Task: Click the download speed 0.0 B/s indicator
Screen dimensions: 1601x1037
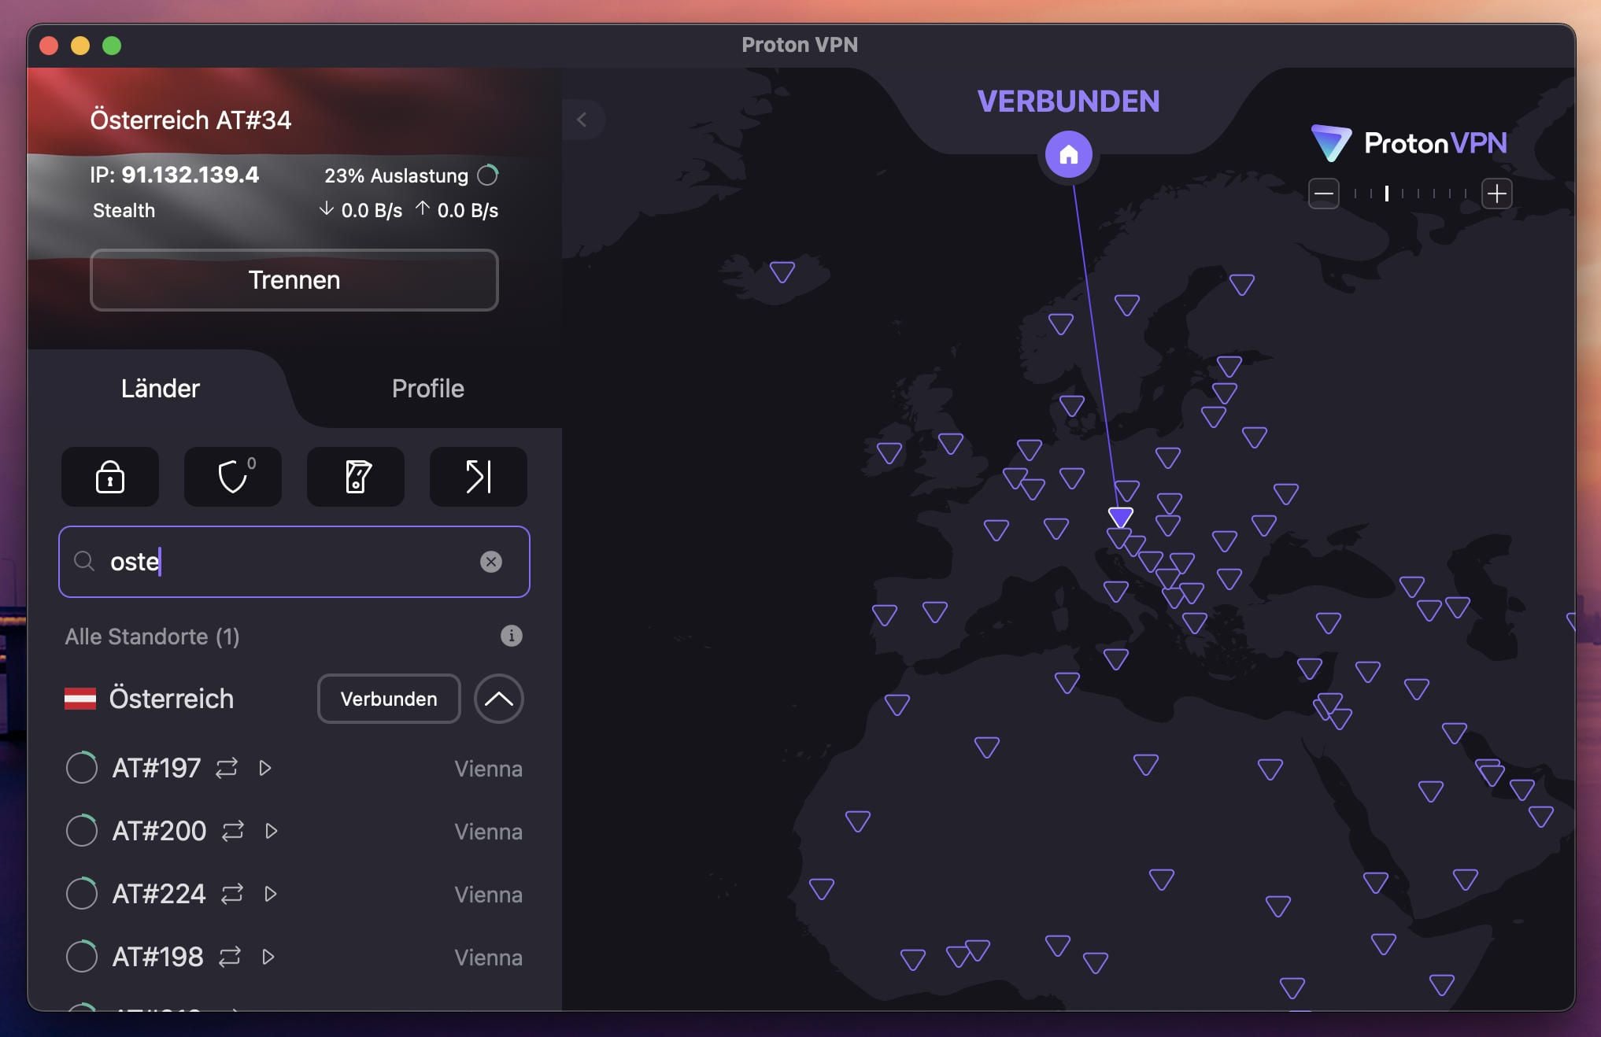Action: pyautogui.click(x=361, y=210)
